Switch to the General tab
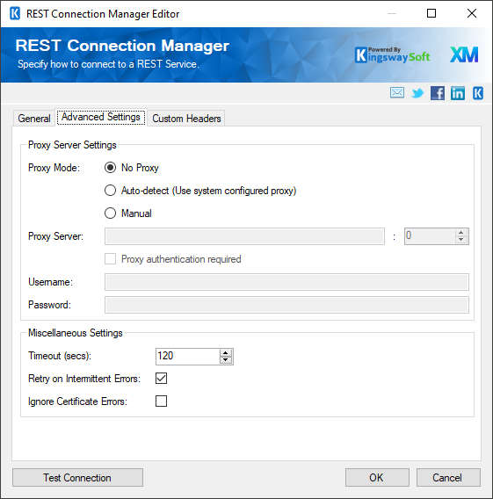The height and width of the screenshot is (499, 493). pyautogui.click(x=34, y=119)
